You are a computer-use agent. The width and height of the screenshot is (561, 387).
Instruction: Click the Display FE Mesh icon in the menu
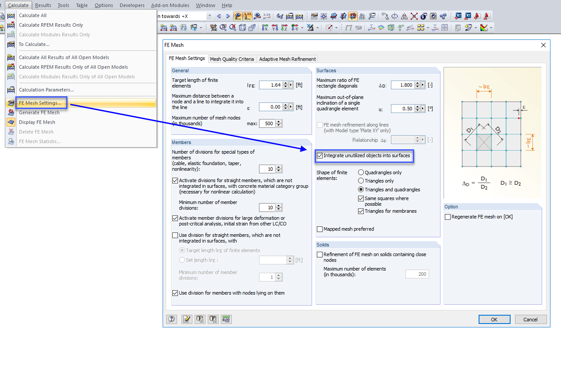pos(11,122)
